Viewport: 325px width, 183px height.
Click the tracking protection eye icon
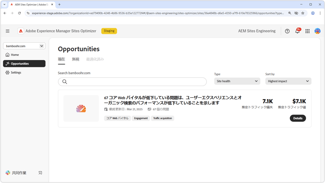(296, 13)
